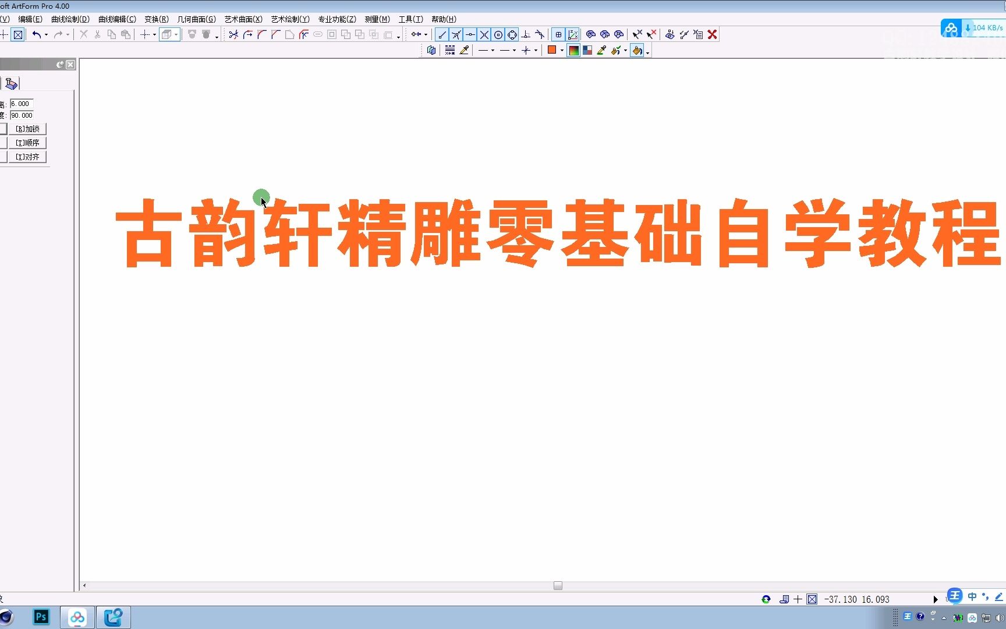Open Photoshop from the taskbar
This screenshot has height=629, width=1006.
coord(41,617)
